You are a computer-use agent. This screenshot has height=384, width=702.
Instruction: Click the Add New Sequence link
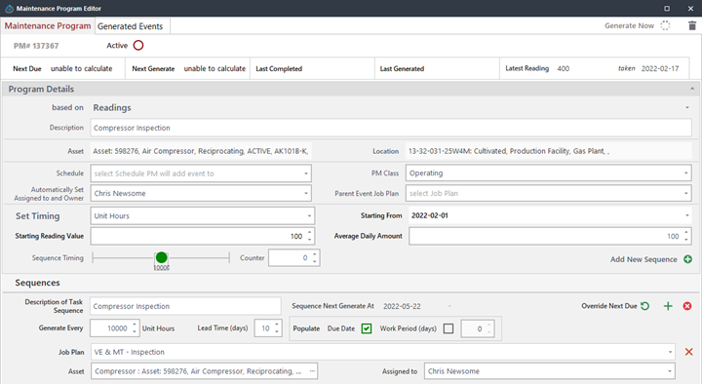coord(643,259)
